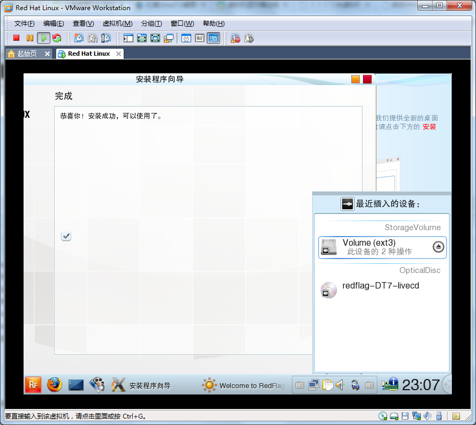Image resolution: width=476 pixels, height=425 pixels.
Task: Open the multimedia player icon in guest taskbar
Action: tap(97, 385)
